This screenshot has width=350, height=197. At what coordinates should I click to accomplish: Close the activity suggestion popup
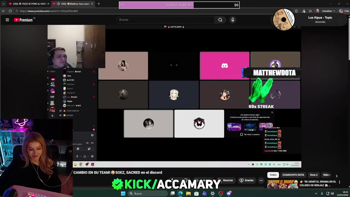(272, 112)
